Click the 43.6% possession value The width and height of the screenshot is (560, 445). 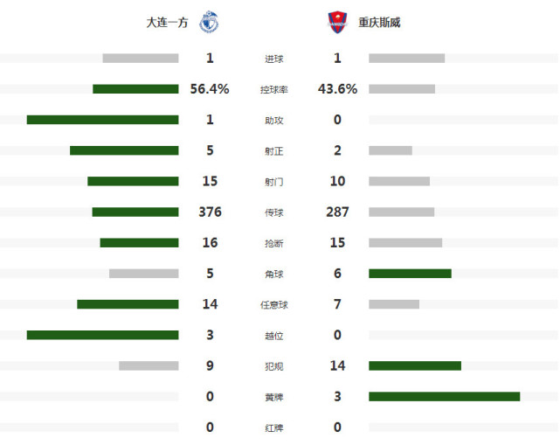point(337,89)
